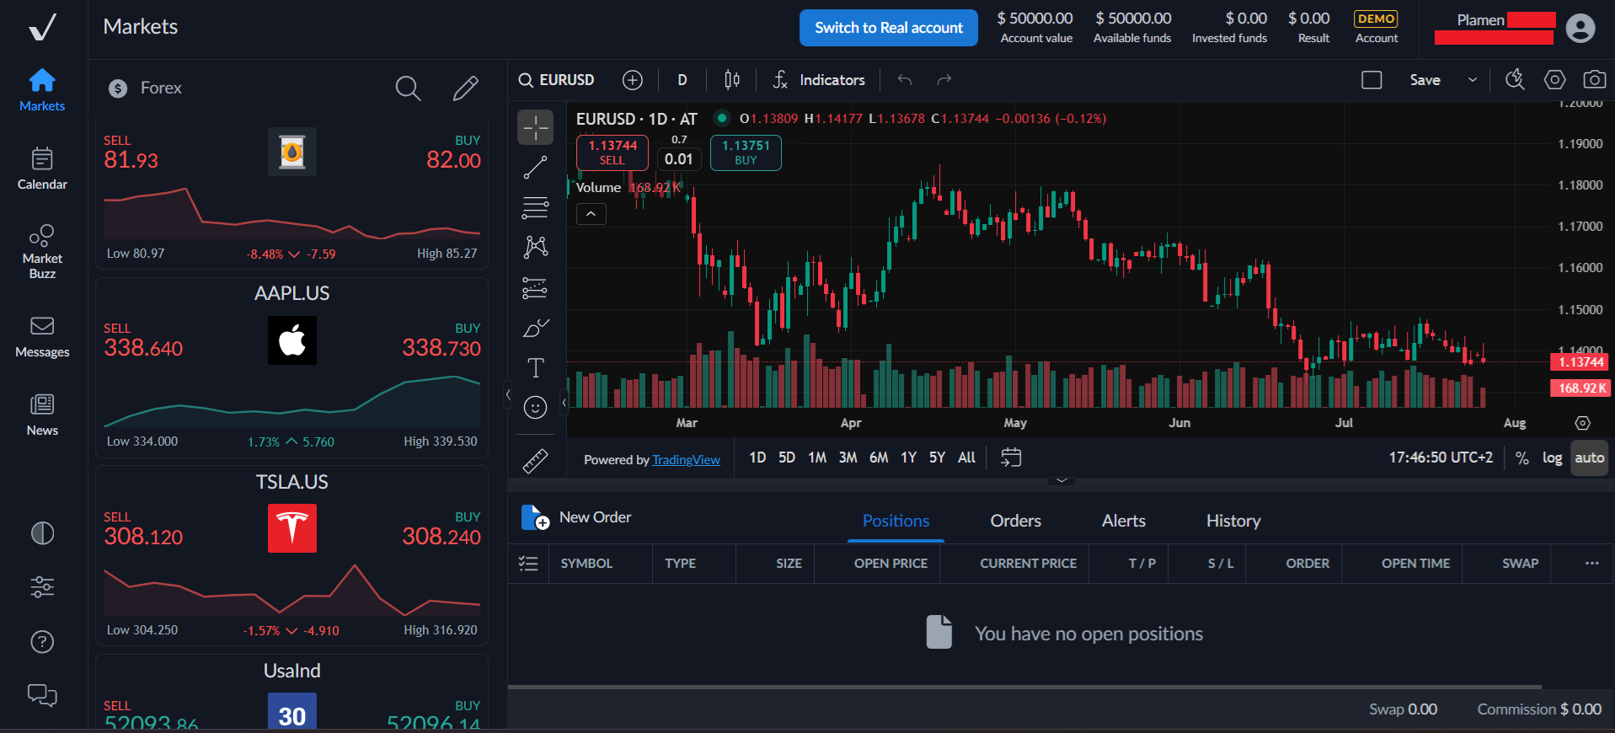Open the help question mark icon
Image resolution: width=1615 pixels, height=733 pixels.
pos(42,642)
